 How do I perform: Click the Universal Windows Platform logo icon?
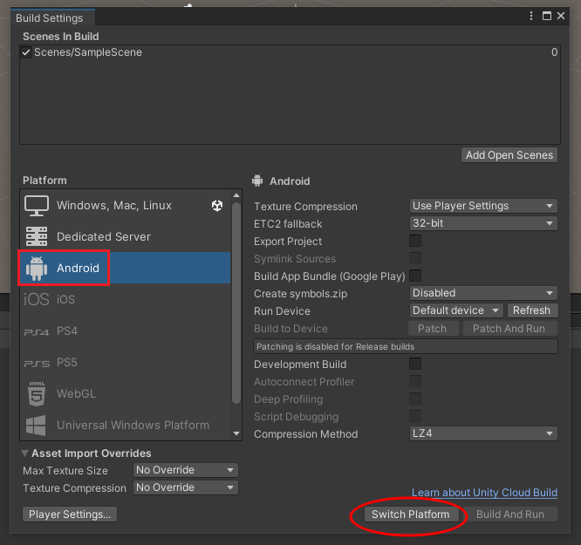click(36, 426)
